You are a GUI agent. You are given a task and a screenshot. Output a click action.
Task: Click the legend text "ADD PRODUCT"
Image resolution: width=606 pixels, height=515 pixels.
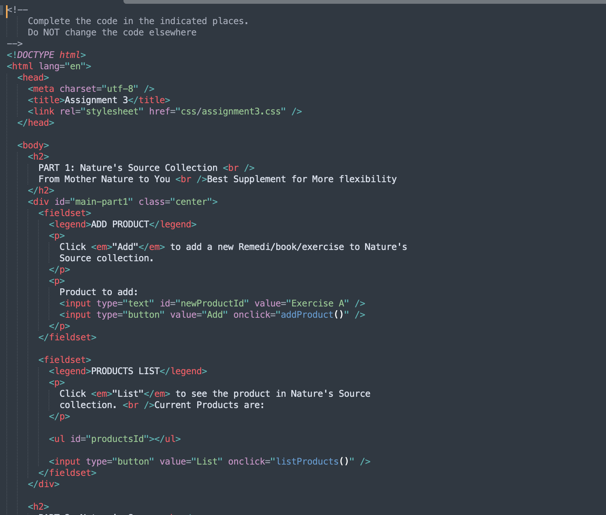point(120,224)
